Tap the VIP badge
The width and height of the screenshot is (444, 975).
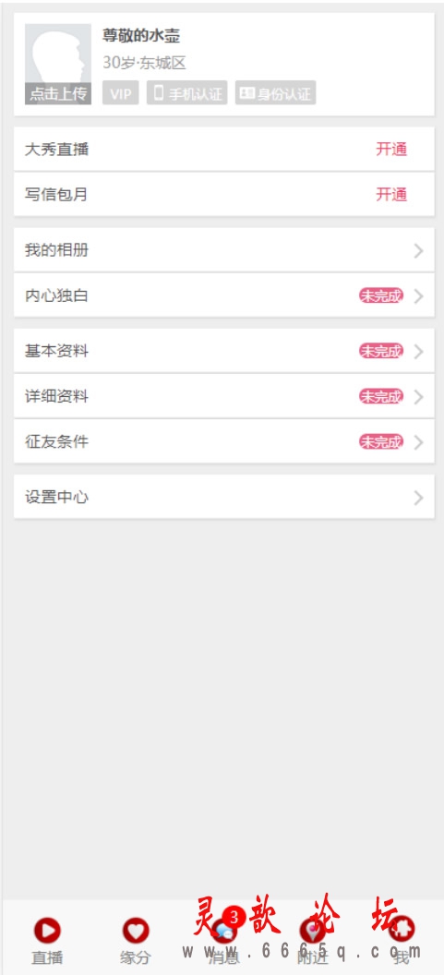tap(121, 93)
